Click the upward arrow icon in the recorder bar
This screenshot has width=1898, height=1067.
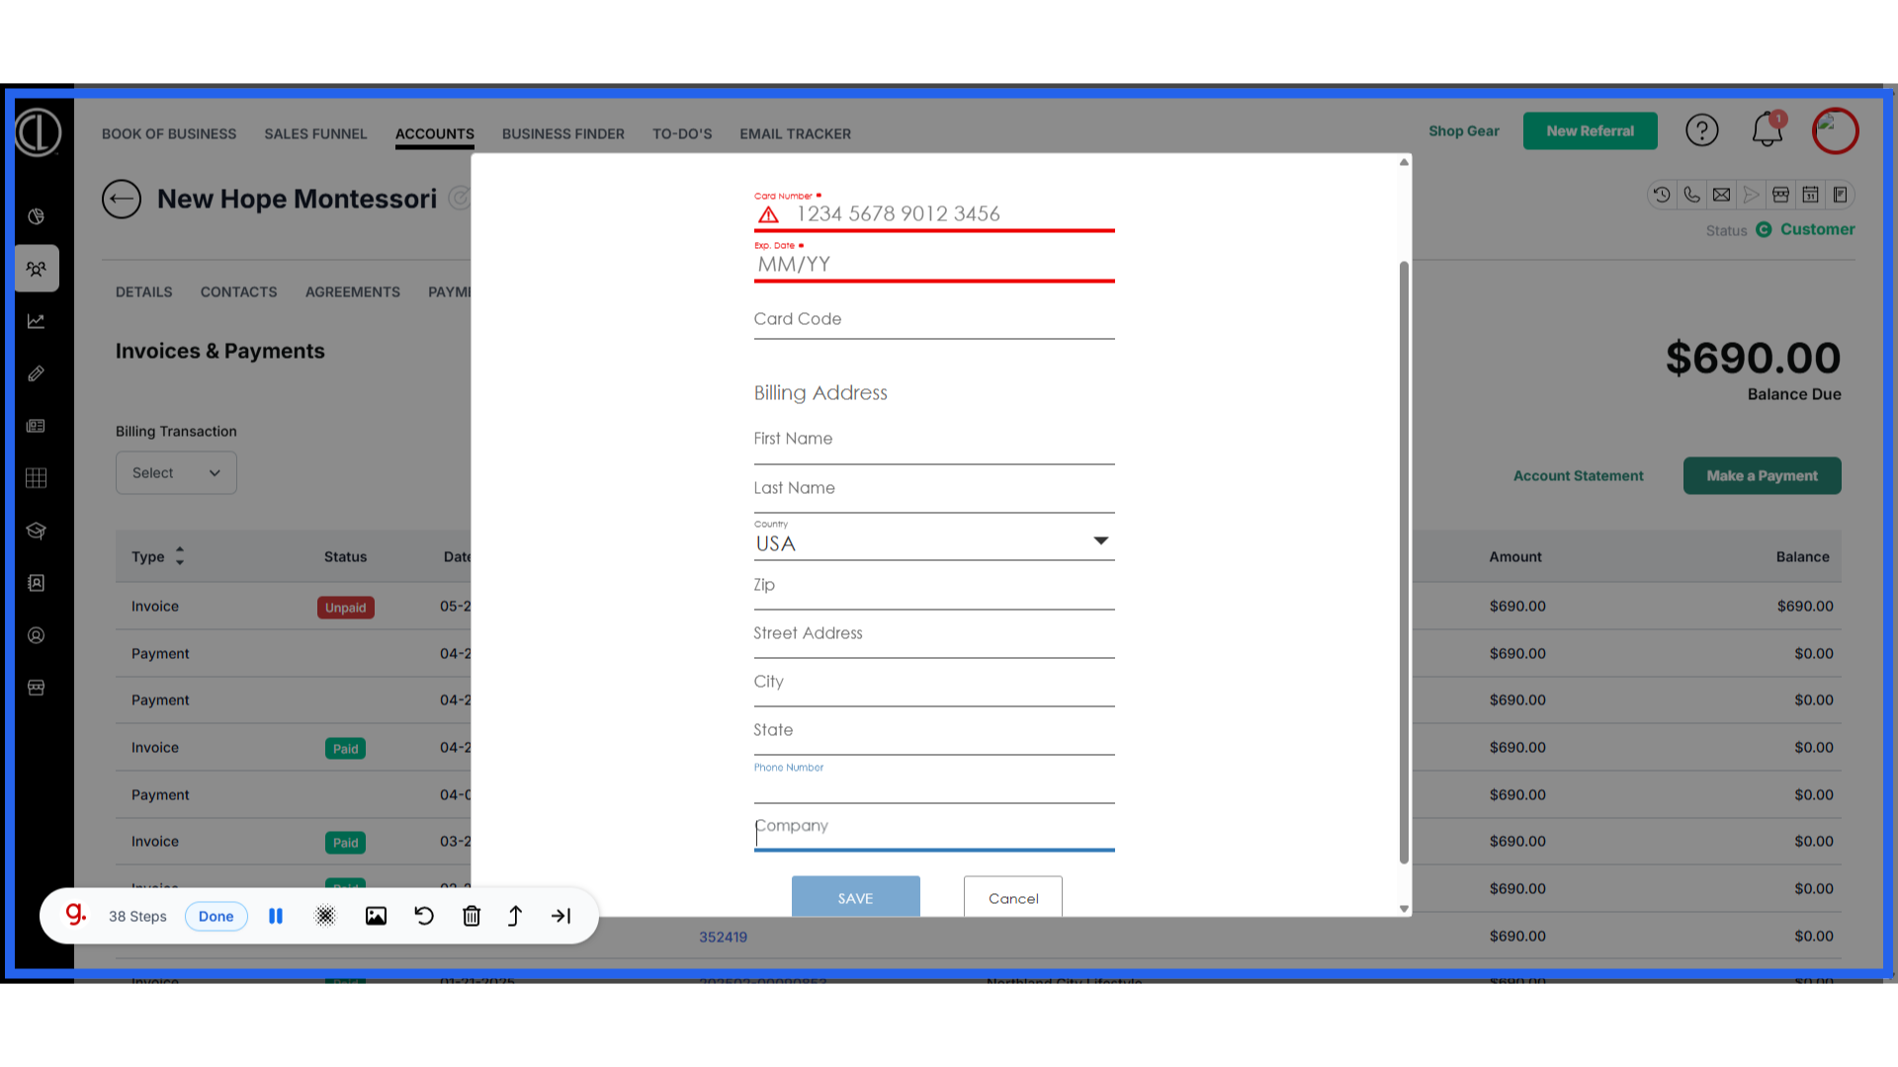515,916
